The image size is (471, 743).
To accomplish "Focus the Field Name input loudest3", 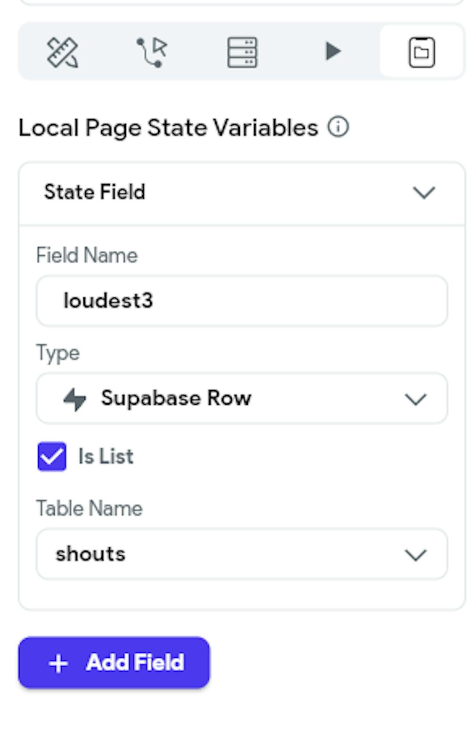I will [242, 301].
